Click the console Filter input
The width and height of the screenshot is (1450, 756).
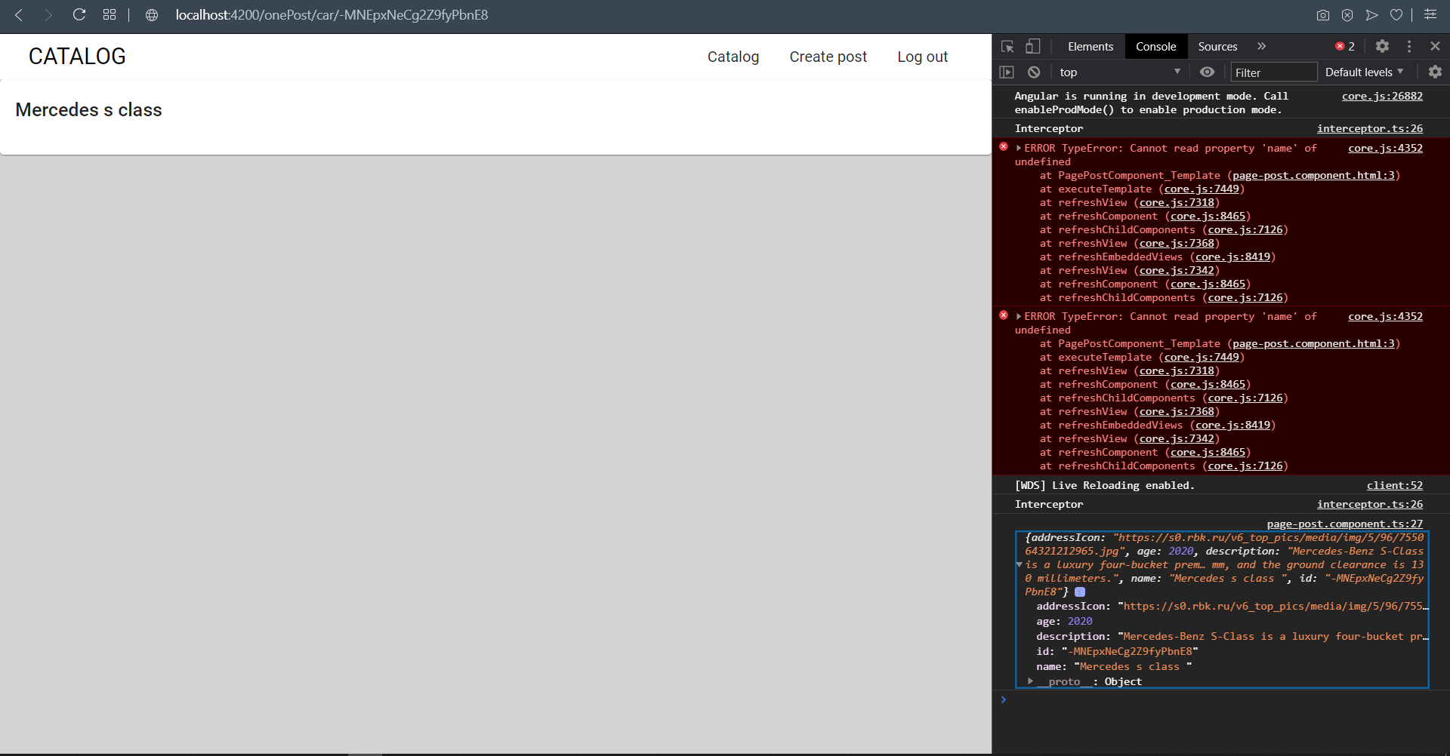pos(1273,72)
